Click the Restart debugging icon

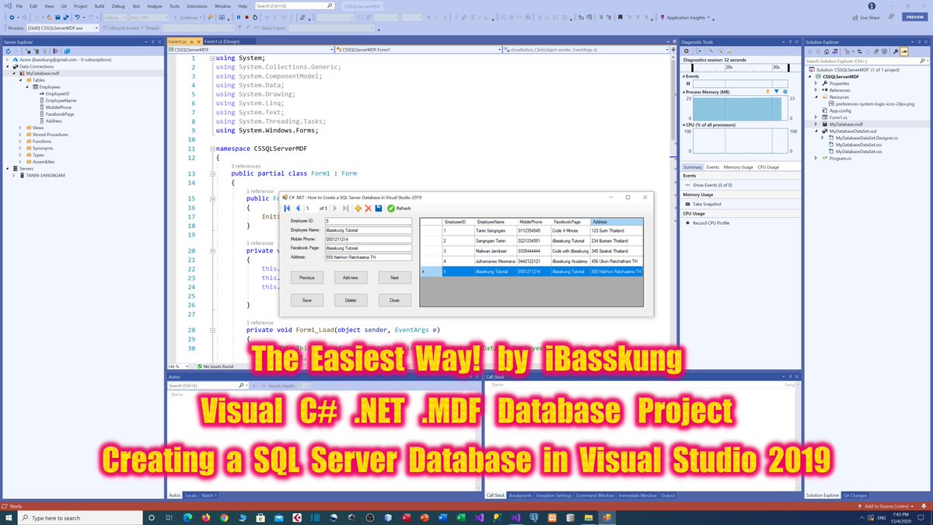[255, 17]
